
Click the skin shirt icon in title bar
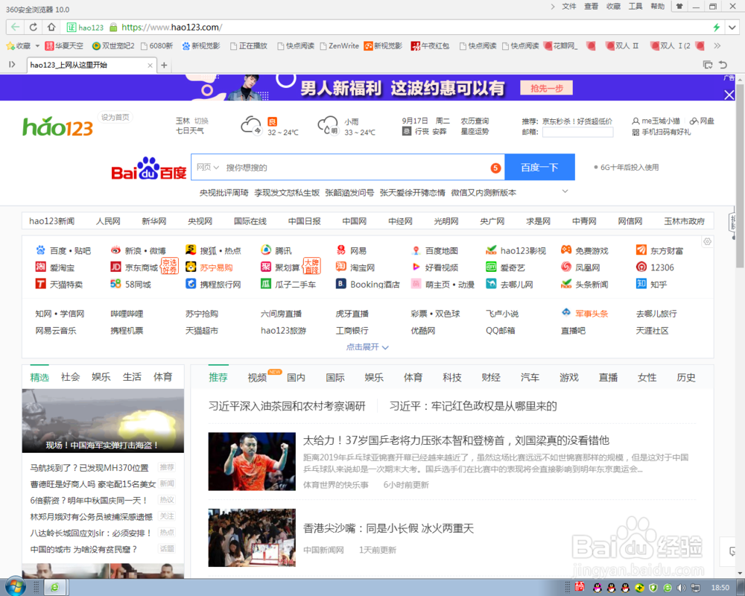[x=679, y=6]
